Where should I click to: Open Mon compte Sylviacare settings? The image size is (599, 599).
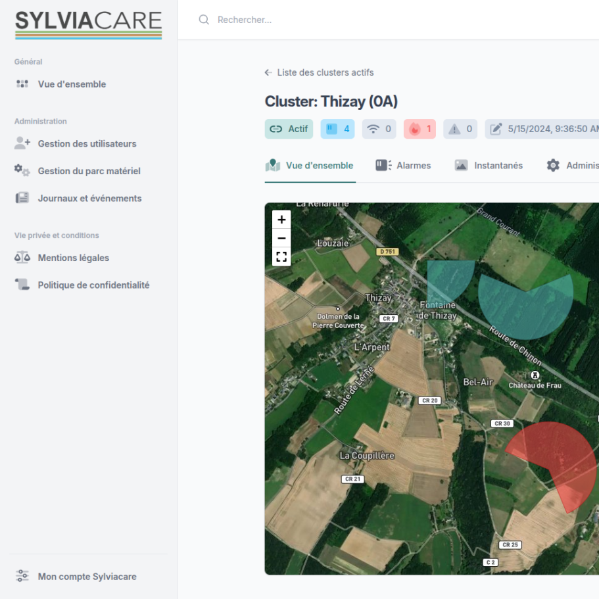pos(87,577)
